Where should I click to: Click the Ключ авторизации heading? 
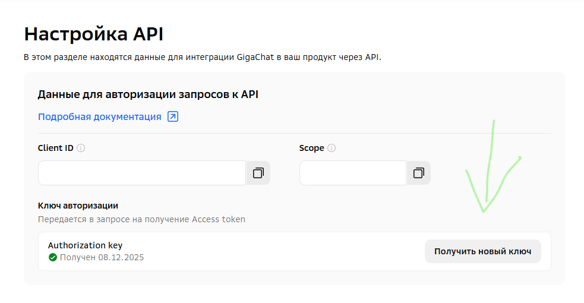(78, 206)
